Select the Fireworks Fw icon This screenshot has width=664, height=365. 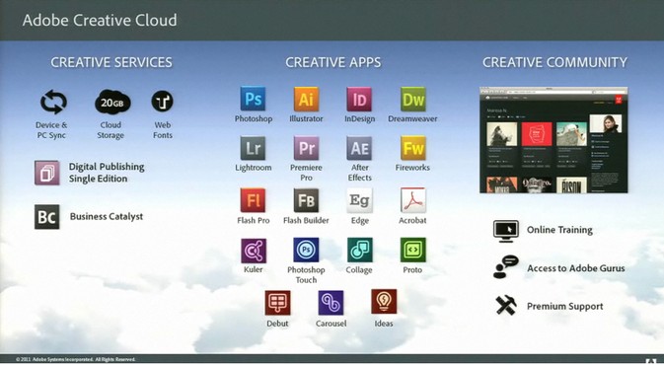(412, 148)
